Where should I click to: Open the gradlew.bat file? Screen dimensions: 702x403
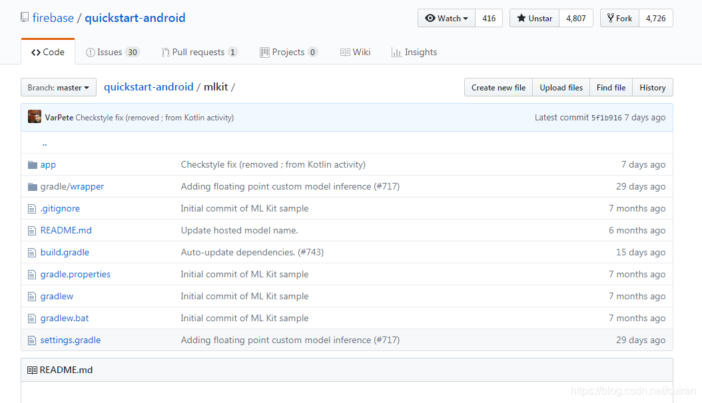65,318
